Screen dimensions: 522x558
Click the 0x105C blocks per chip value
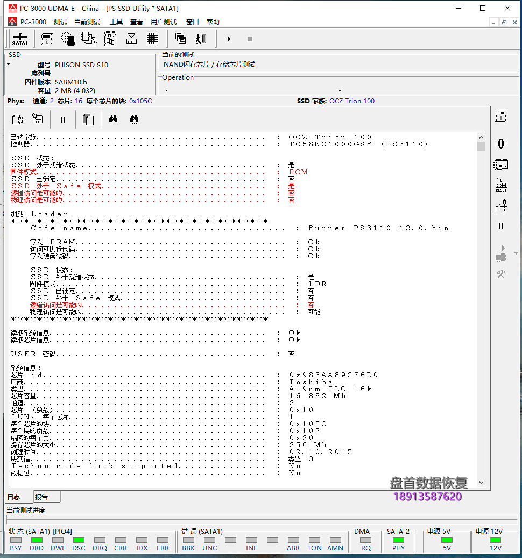tap(140, 101)
